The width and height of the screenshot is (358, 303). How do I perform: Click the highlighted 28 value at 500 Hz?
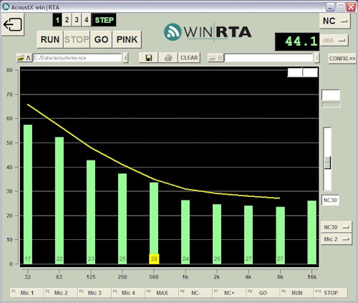pos(154,259)
